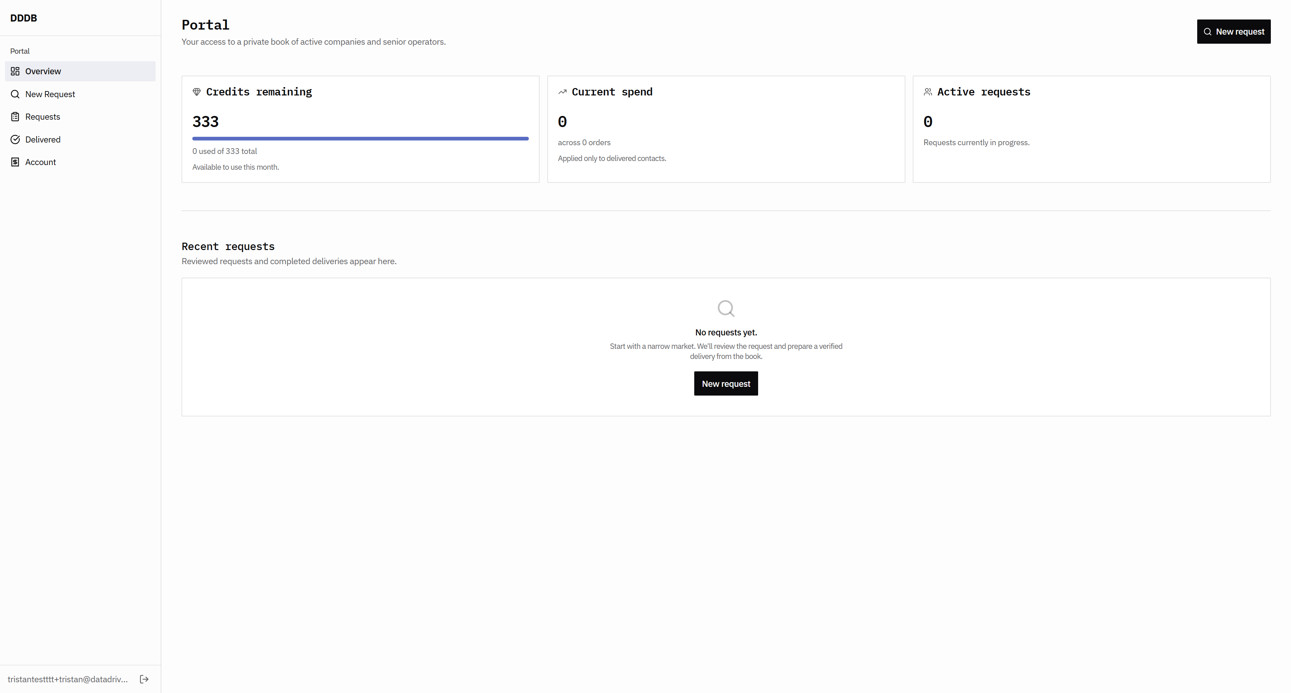Click the receipt icon beside Account
1291x693 pixels.
[15, 162]
